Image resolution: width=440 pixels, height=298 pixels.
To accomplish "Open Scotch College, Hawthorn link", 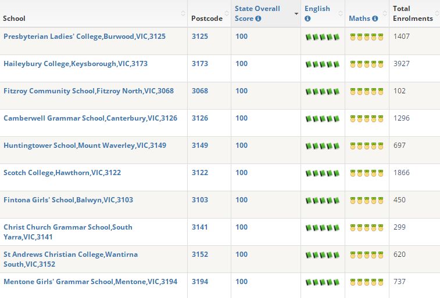I will click(x=62, y=173).
